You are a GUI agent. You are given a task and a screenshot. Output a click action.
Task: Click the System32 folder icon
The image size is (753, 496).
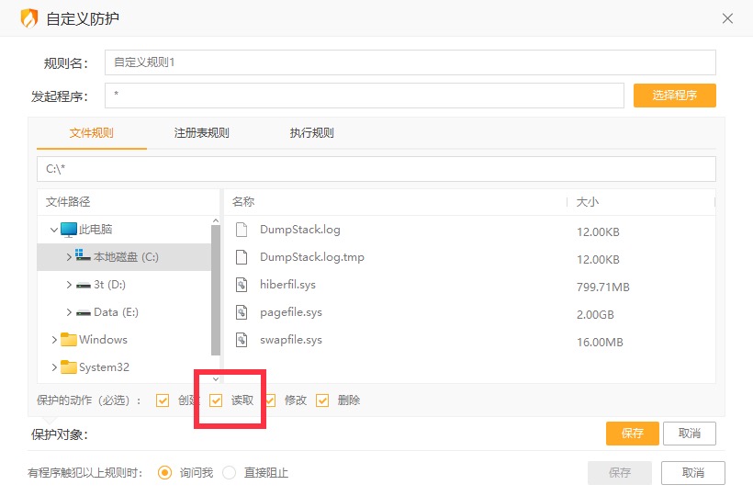point(69,367)
